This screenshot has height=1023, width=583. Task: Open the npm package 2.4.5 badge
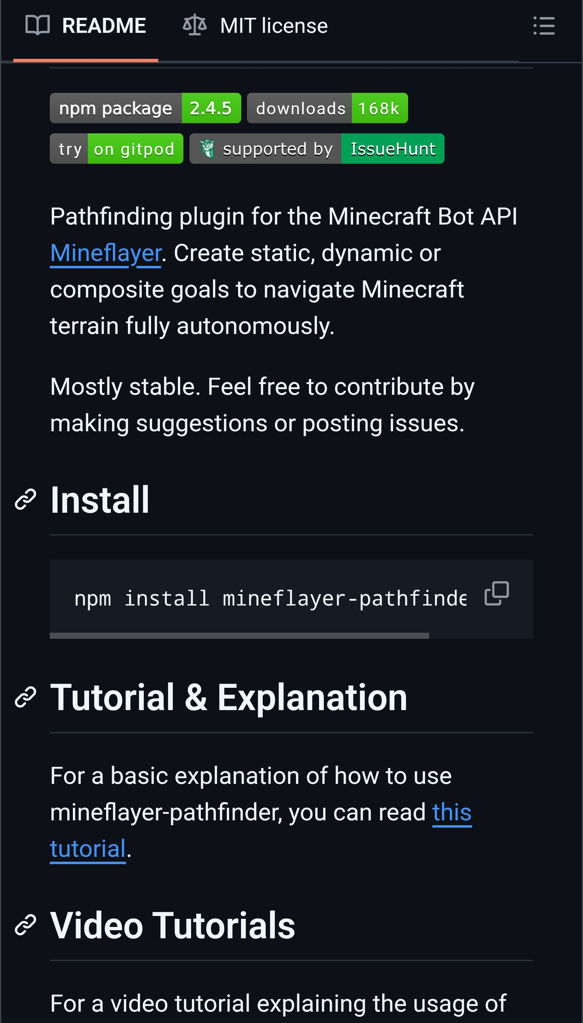(145, 108)
